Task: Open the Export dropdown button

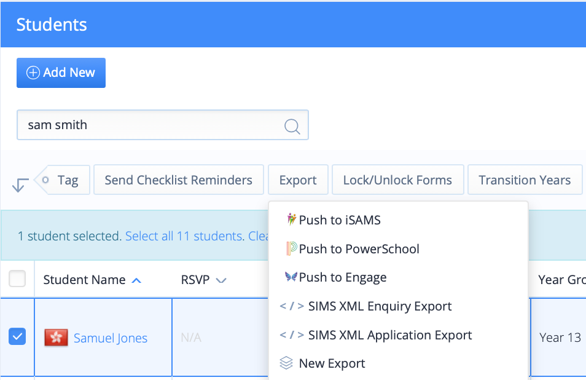Action: (298, 180)
